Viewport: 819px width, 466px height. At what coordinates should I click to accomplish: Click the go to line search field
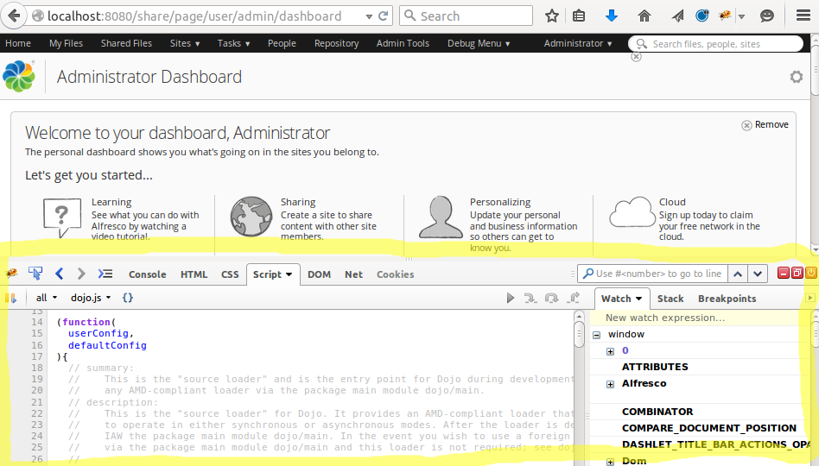click(651, 274)
